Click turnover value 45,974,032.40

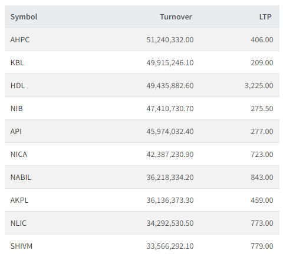point(170,132)
